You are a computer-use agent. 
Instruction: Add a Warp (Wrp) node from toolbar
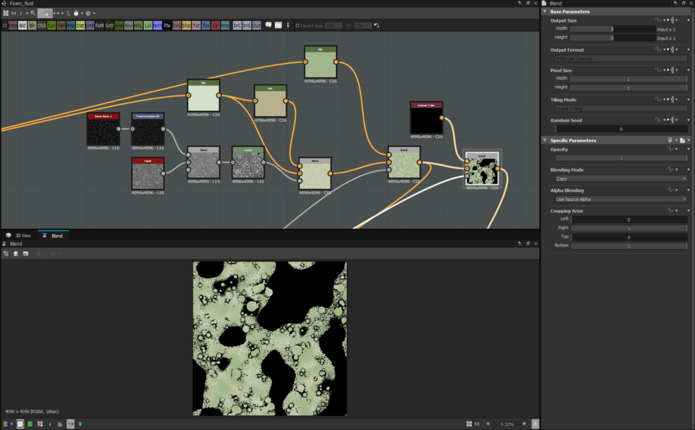(x=225, y=26)
